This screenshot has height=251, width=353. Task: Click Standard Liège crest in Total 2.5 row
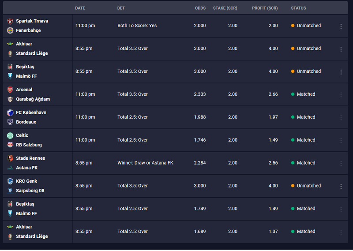point(10,236)
